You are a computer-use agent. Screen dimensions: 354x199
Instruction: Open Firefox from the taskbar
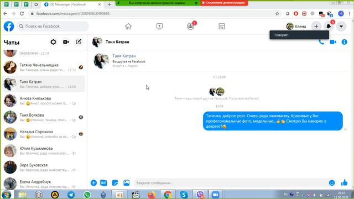[x=152, y=195]
